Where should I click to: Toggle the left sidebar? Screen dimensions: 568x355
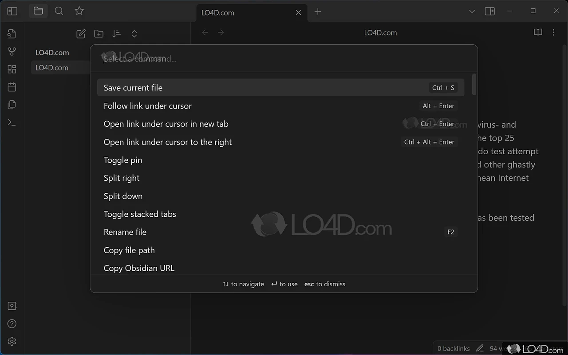12,12
